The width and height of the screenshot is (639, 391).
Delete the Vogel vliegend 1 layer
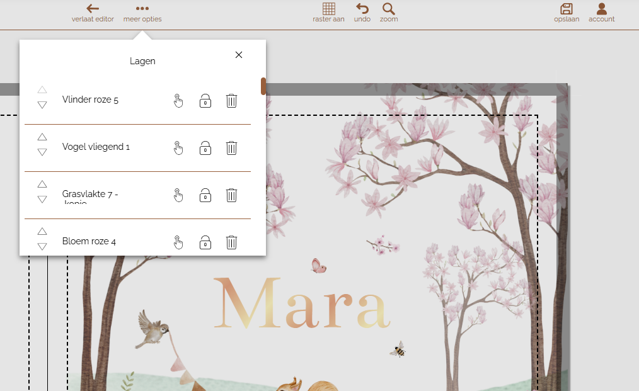(x=231, y=148)
